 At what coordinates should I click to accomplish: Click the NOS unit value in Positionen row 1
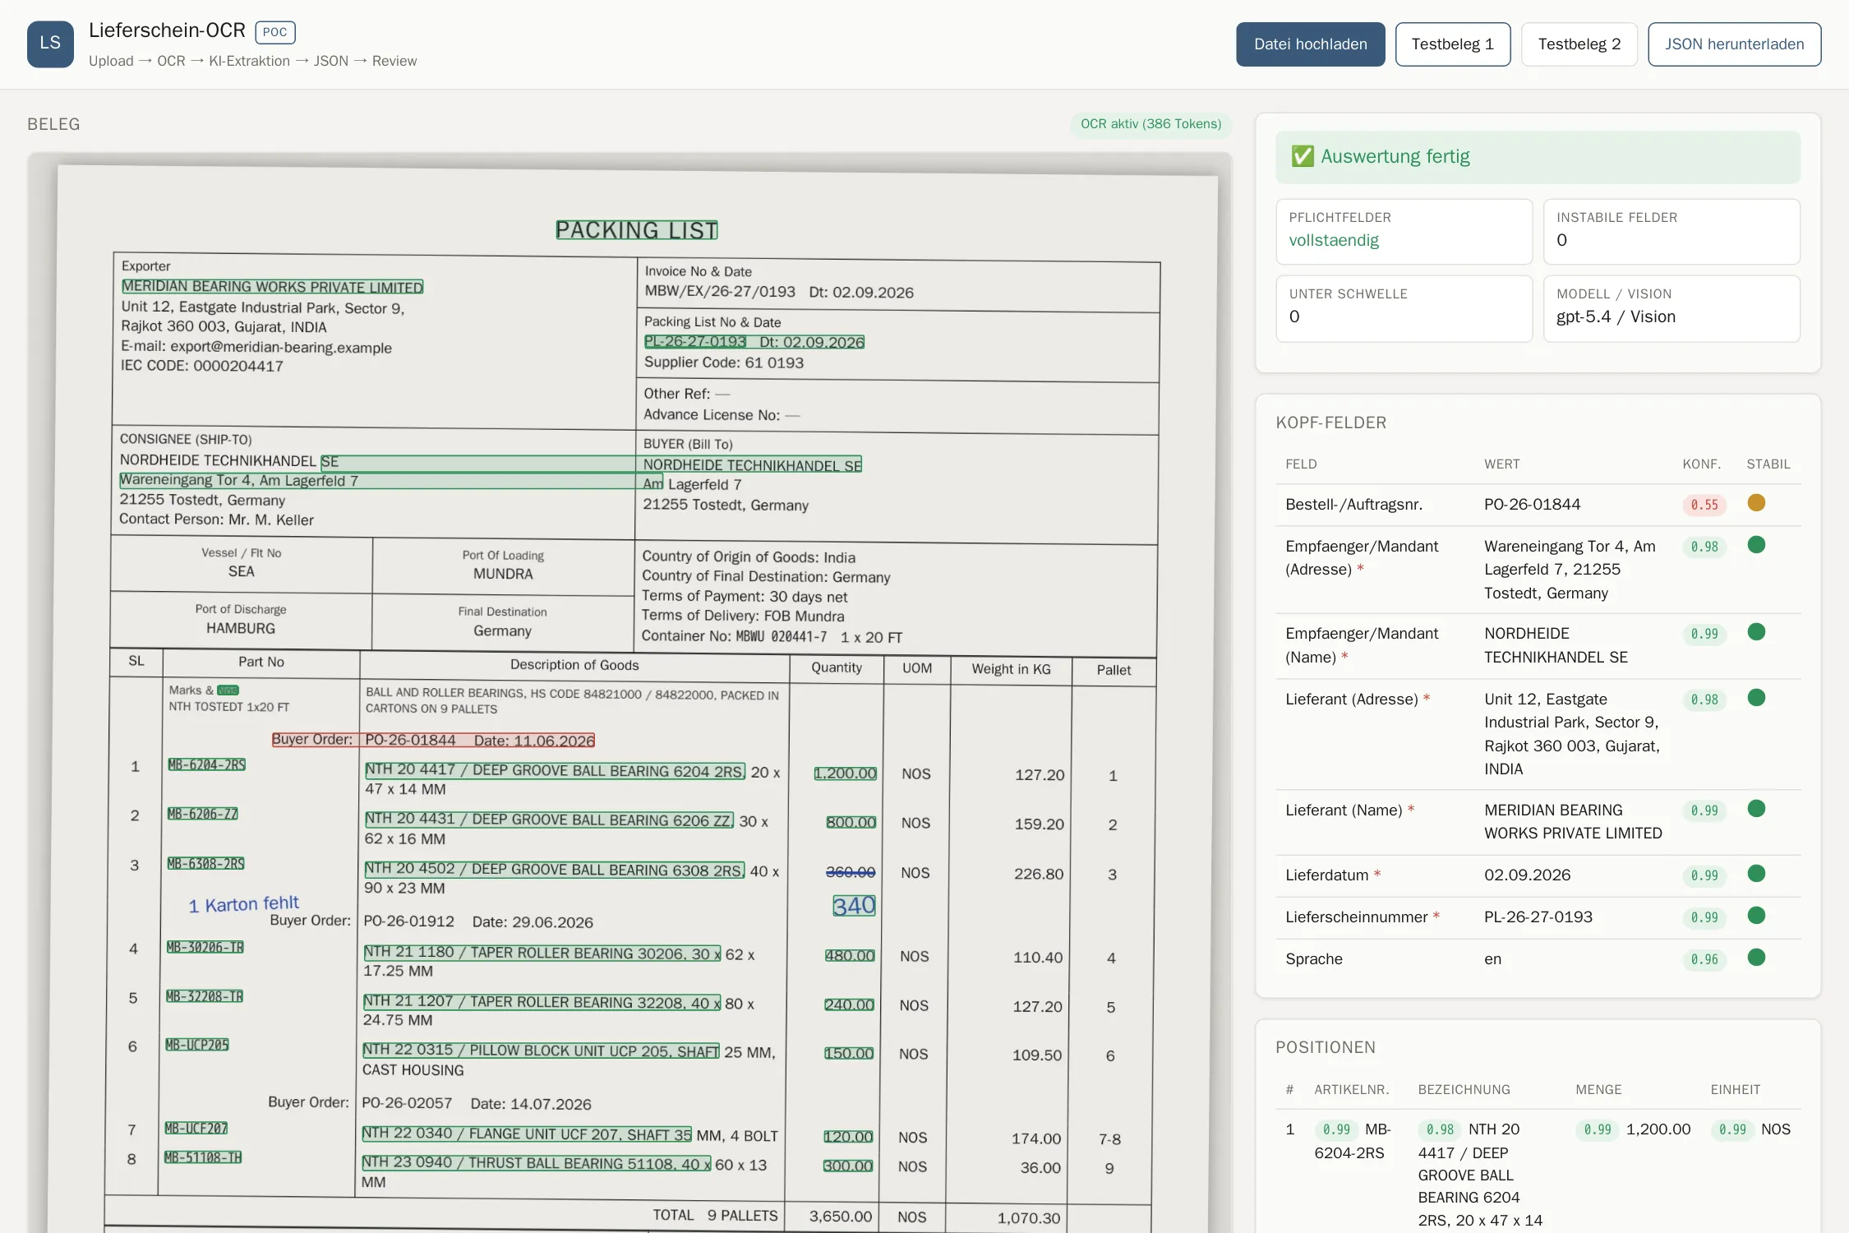1775,1129
